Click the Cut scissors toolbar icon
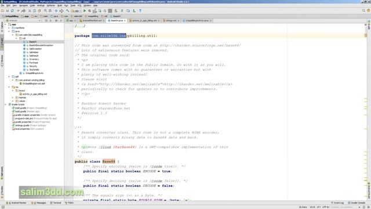This screenshot has width=371, height=209. [30, 10]
